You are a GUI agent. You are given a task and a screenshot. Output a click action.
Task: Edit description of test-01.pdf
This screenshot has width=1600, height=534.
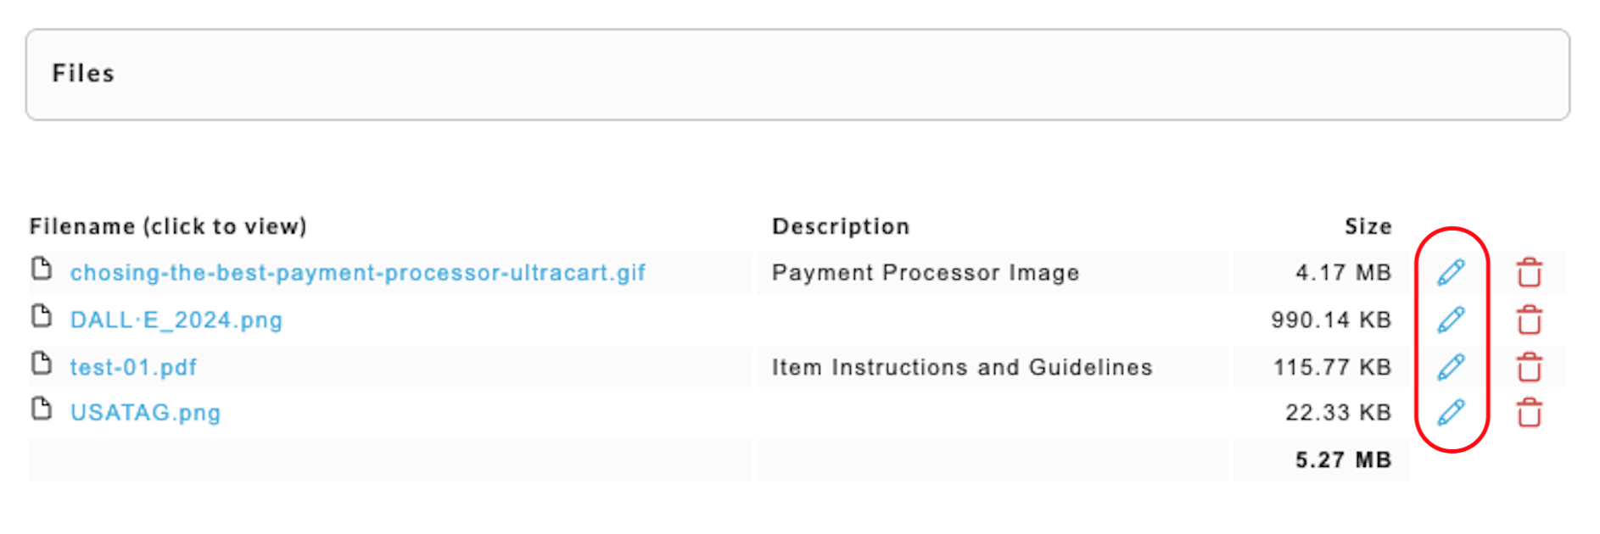pyautogui.click(x=1451, y=367)
